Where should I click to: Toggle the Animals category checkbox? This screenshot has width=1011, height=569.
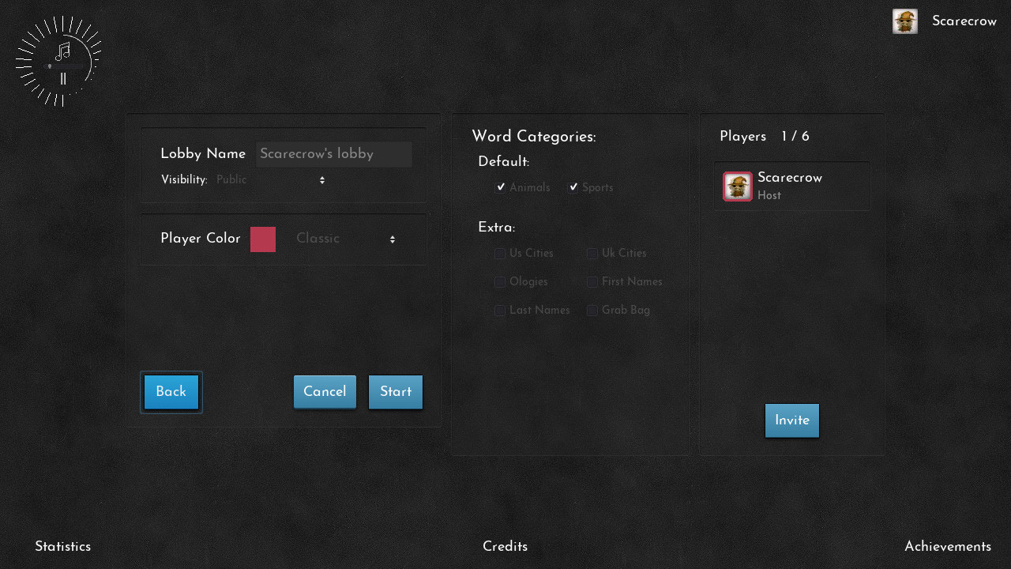tap(500, 187)
